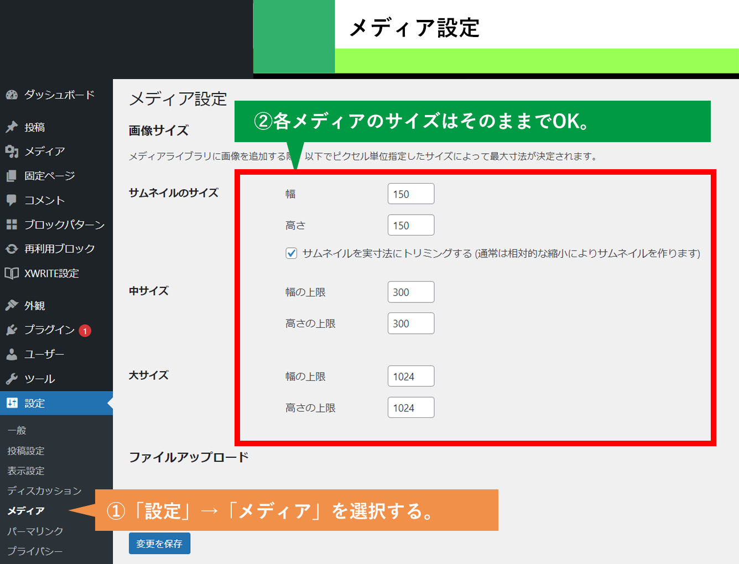
Task: Click the thumbnail 幅 input field
Action: 411,194
